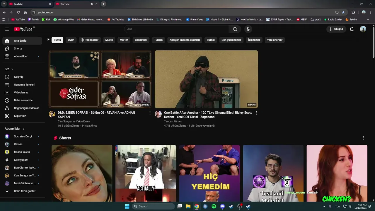The width and height of the screenshot is (375, 211).
Task: Open the Ars Technica bookmark
Action: tap(116, 20)
